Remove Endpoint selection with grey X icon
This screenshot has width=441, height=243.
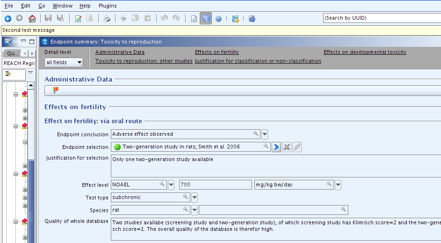click(x=287, y=147)
